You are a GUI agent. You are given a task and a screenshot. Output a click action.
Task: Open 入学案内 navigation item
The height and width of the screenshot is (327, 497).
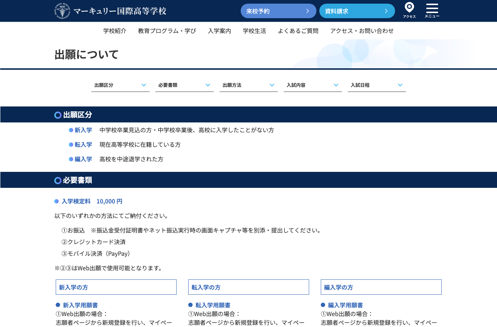pos(220,31)
